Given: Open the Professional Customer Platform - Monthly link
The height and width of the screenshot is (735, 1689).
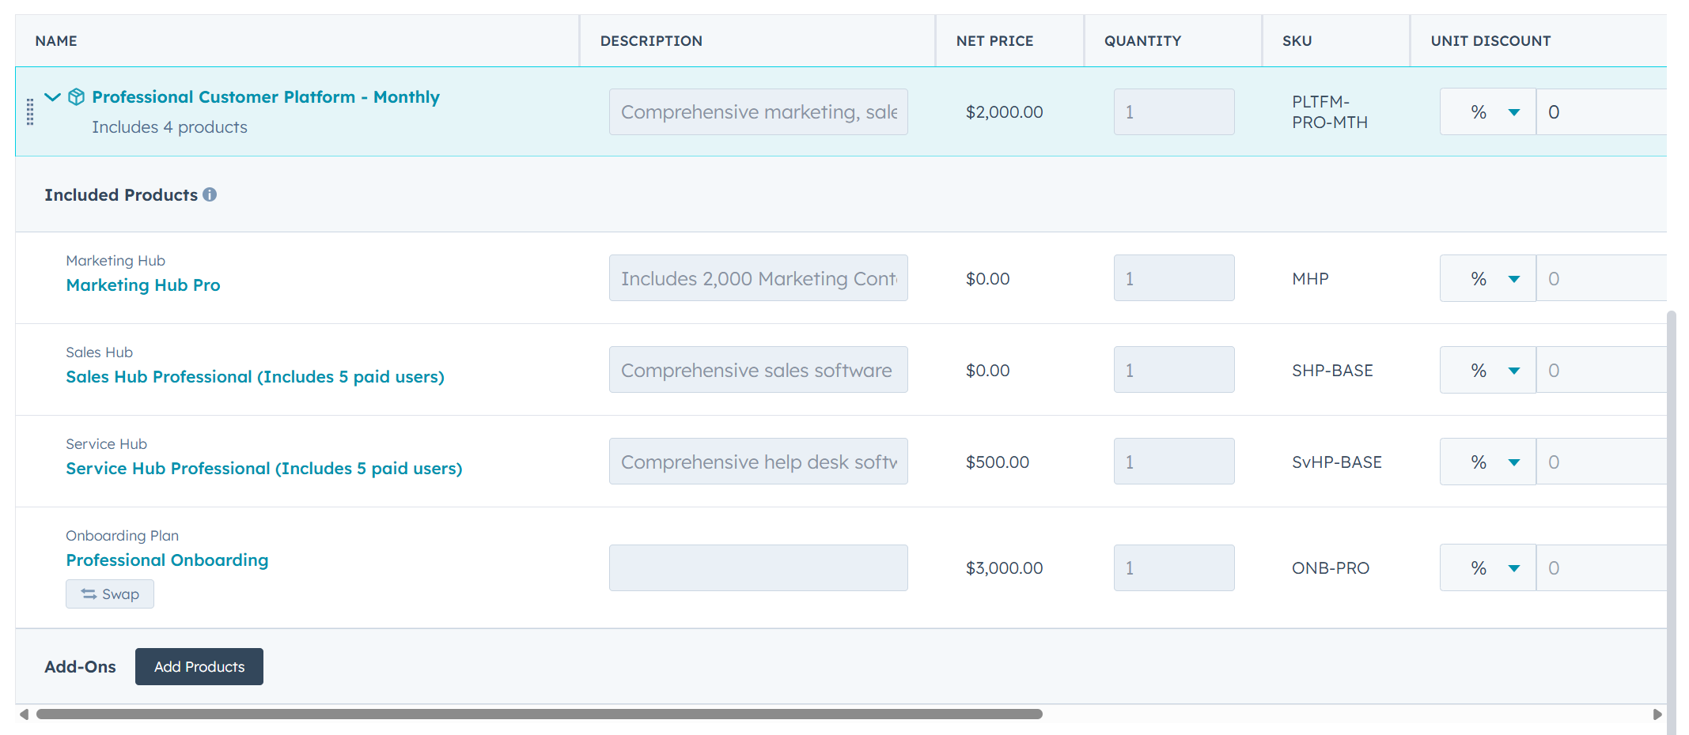Looking at the screenshot, I should pos(266,97).
